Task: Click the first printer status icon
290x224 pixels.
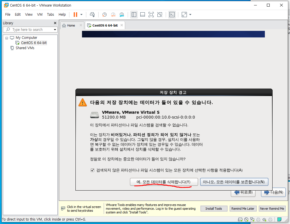Action: coord(258,219)
